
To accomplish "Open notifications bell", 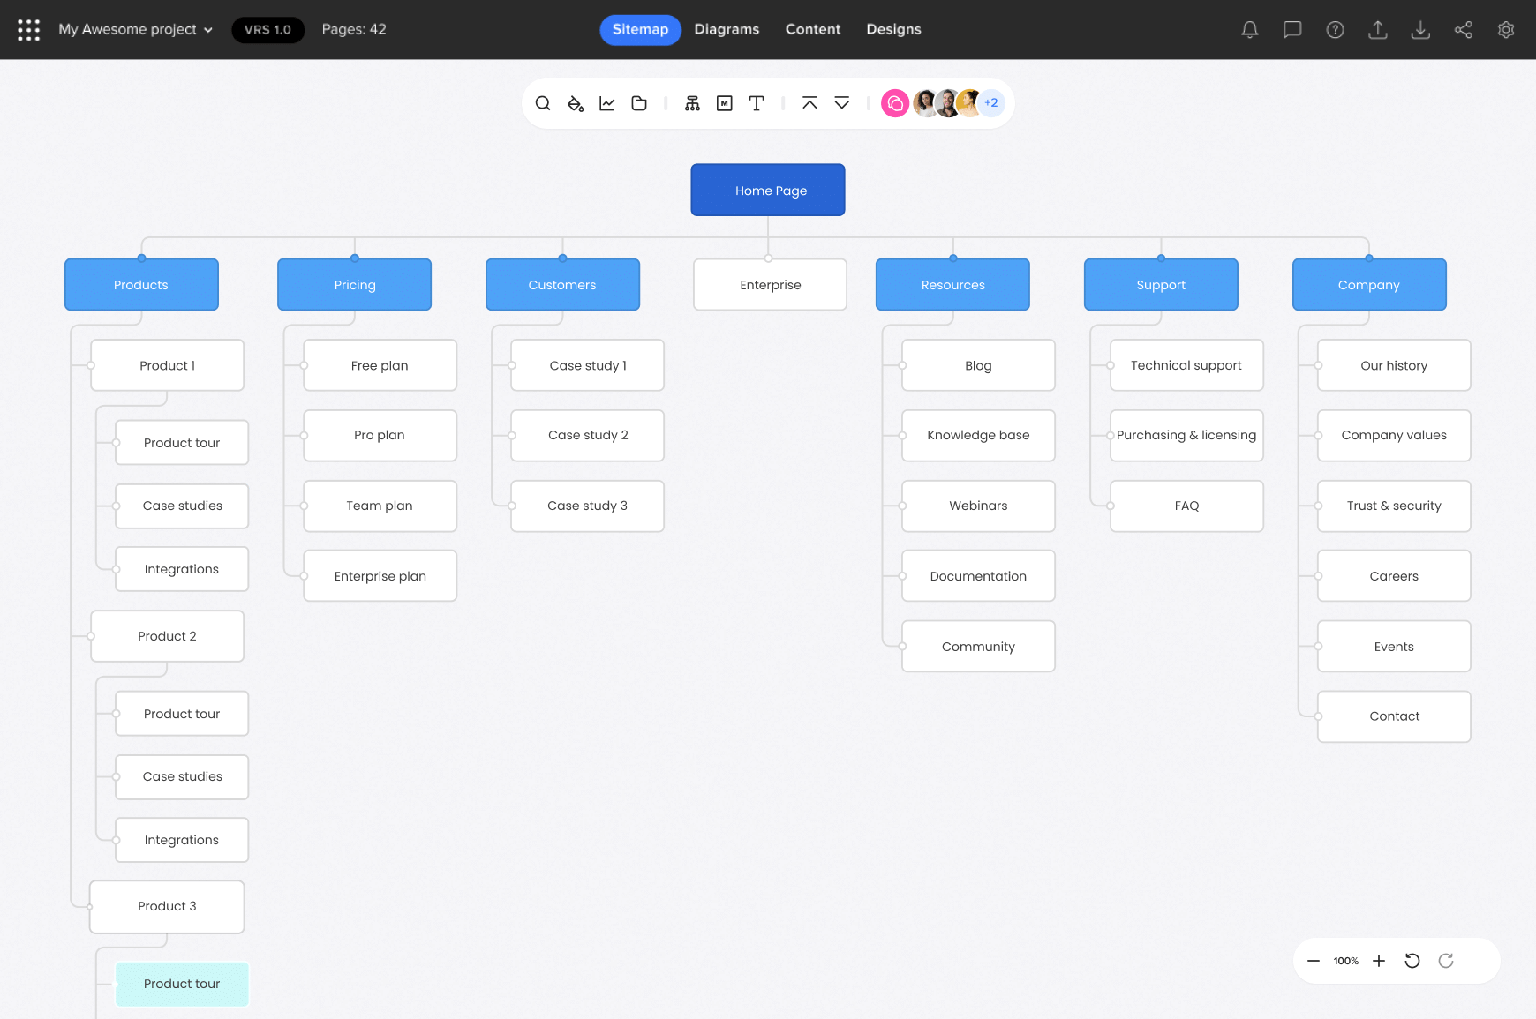I will click(1249, 30).
